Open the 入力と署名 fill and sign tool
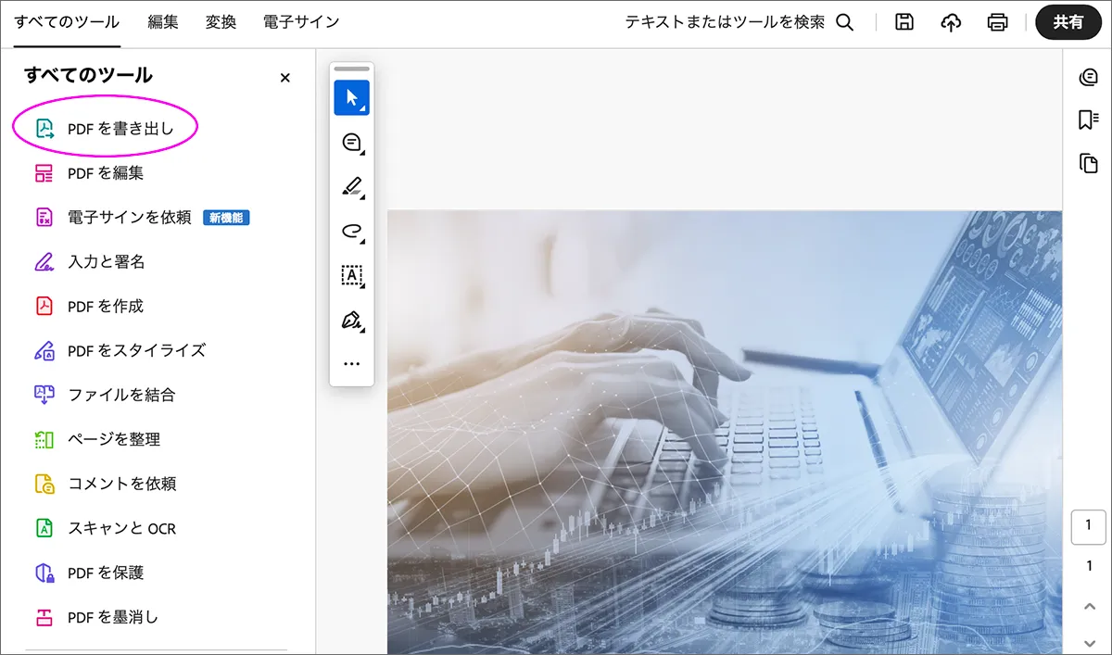 click(x=90, y=262)
